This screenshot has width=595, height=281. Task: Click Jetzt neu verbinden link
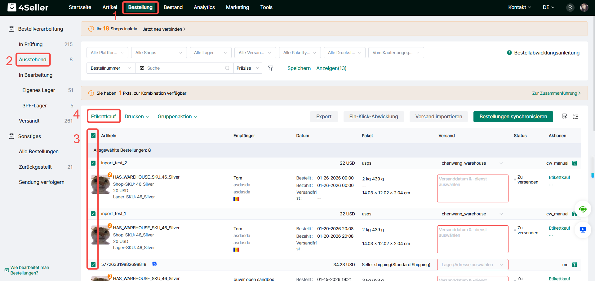(x=163, y=29)
